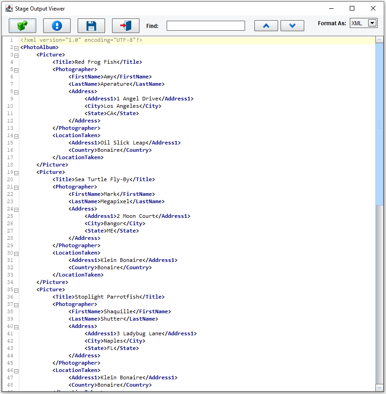The height and width of the screenshot is (394, 386).
Task: Click the LastName line 'Megapixel'
Action: coord(117,201)
